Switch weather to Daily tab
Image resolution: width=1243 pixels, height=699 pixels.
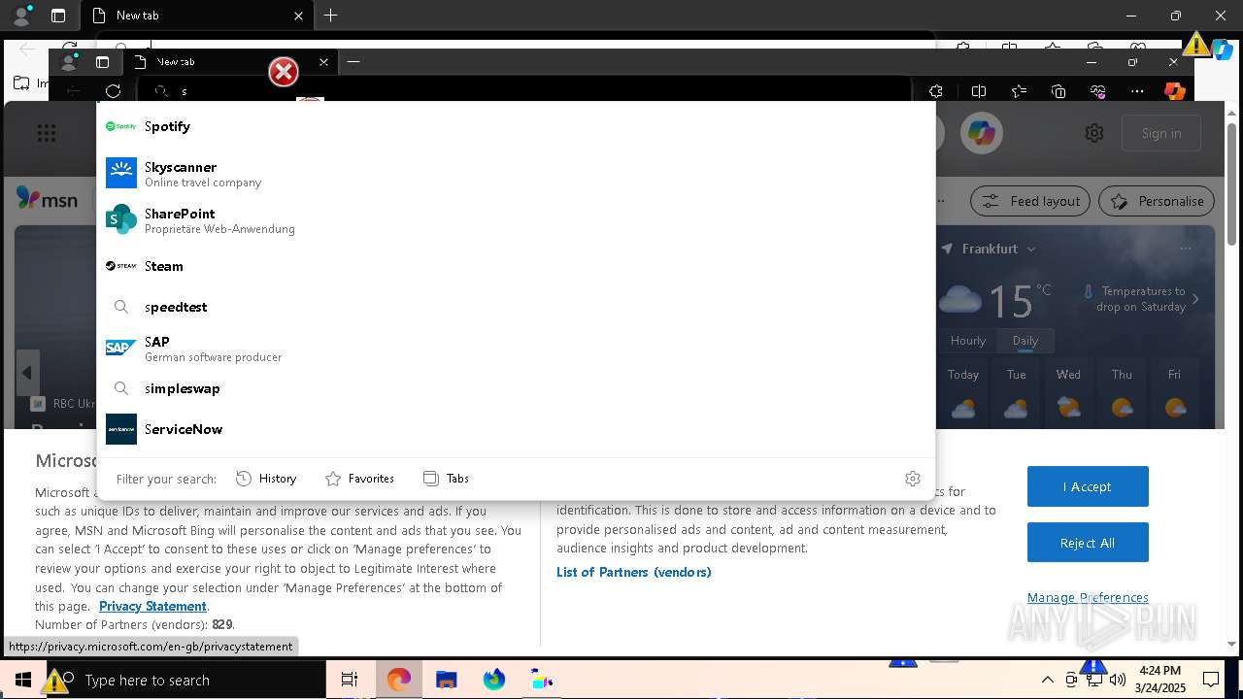click(x=1025, y=341)
